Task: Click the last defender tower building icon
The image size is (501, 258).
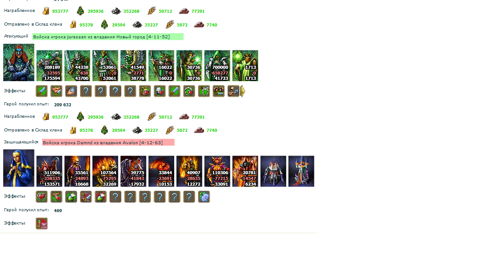Action: coord(301,171)
